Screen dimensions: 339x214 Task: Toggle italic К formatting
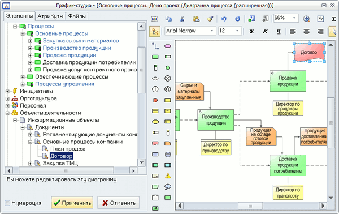click(265, 32)
